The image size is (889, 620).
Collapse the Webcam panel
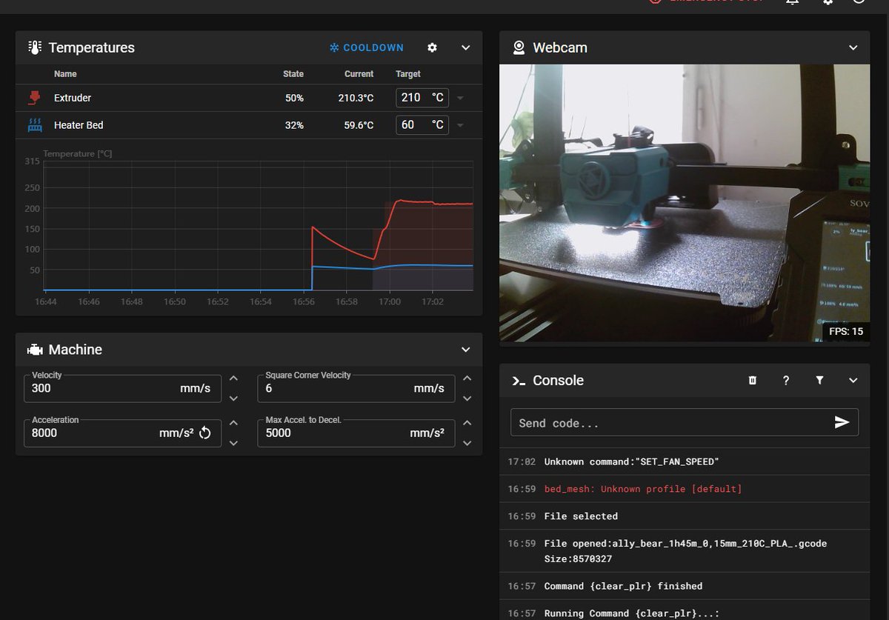tap(853, 47)
